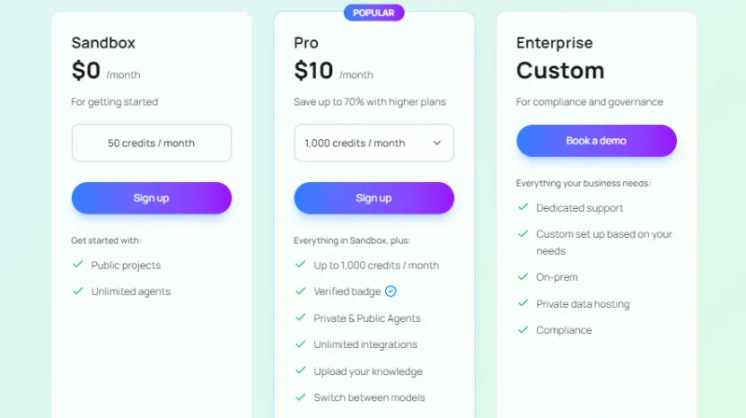Image resolution: width=746 pixels, height=418 pixels.
Task: Click the POPULAR badge above Pro
Action: pos(374,13)
